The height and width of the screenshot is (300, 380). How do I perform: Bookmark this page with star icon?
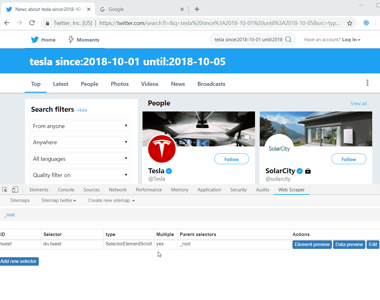point(350,23)
